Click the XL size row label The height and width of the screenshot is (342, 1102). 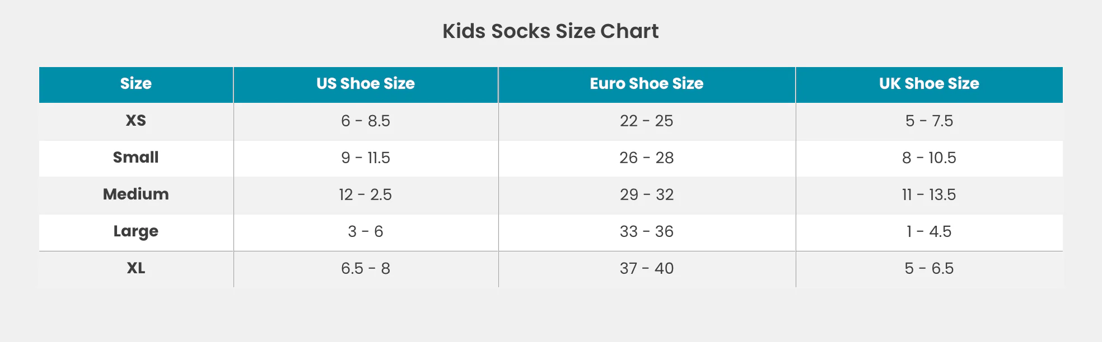(136, 268)
